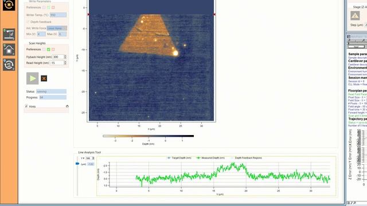Select the green Scan Heights preference box

tap(48, 49)
